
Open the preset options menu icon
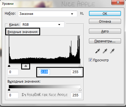pyautogui.click(x=82, y=13)
